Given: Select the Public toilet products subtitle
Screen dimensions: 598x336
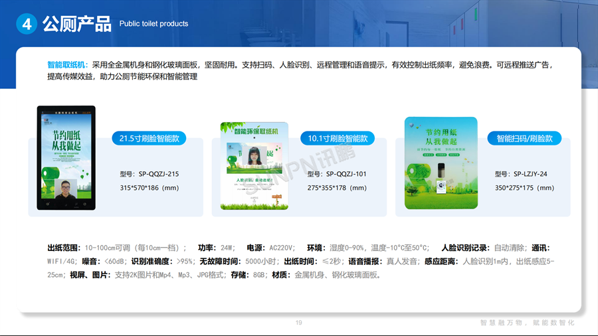Looking at the screenshot, I should (153, 24).
